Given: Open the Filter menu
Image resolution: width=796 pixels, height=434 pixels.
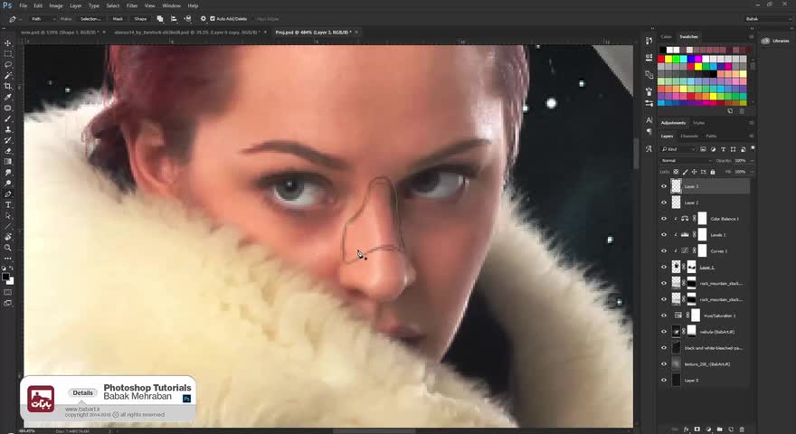Looking at the screenshot, I should tap(132, 5).
